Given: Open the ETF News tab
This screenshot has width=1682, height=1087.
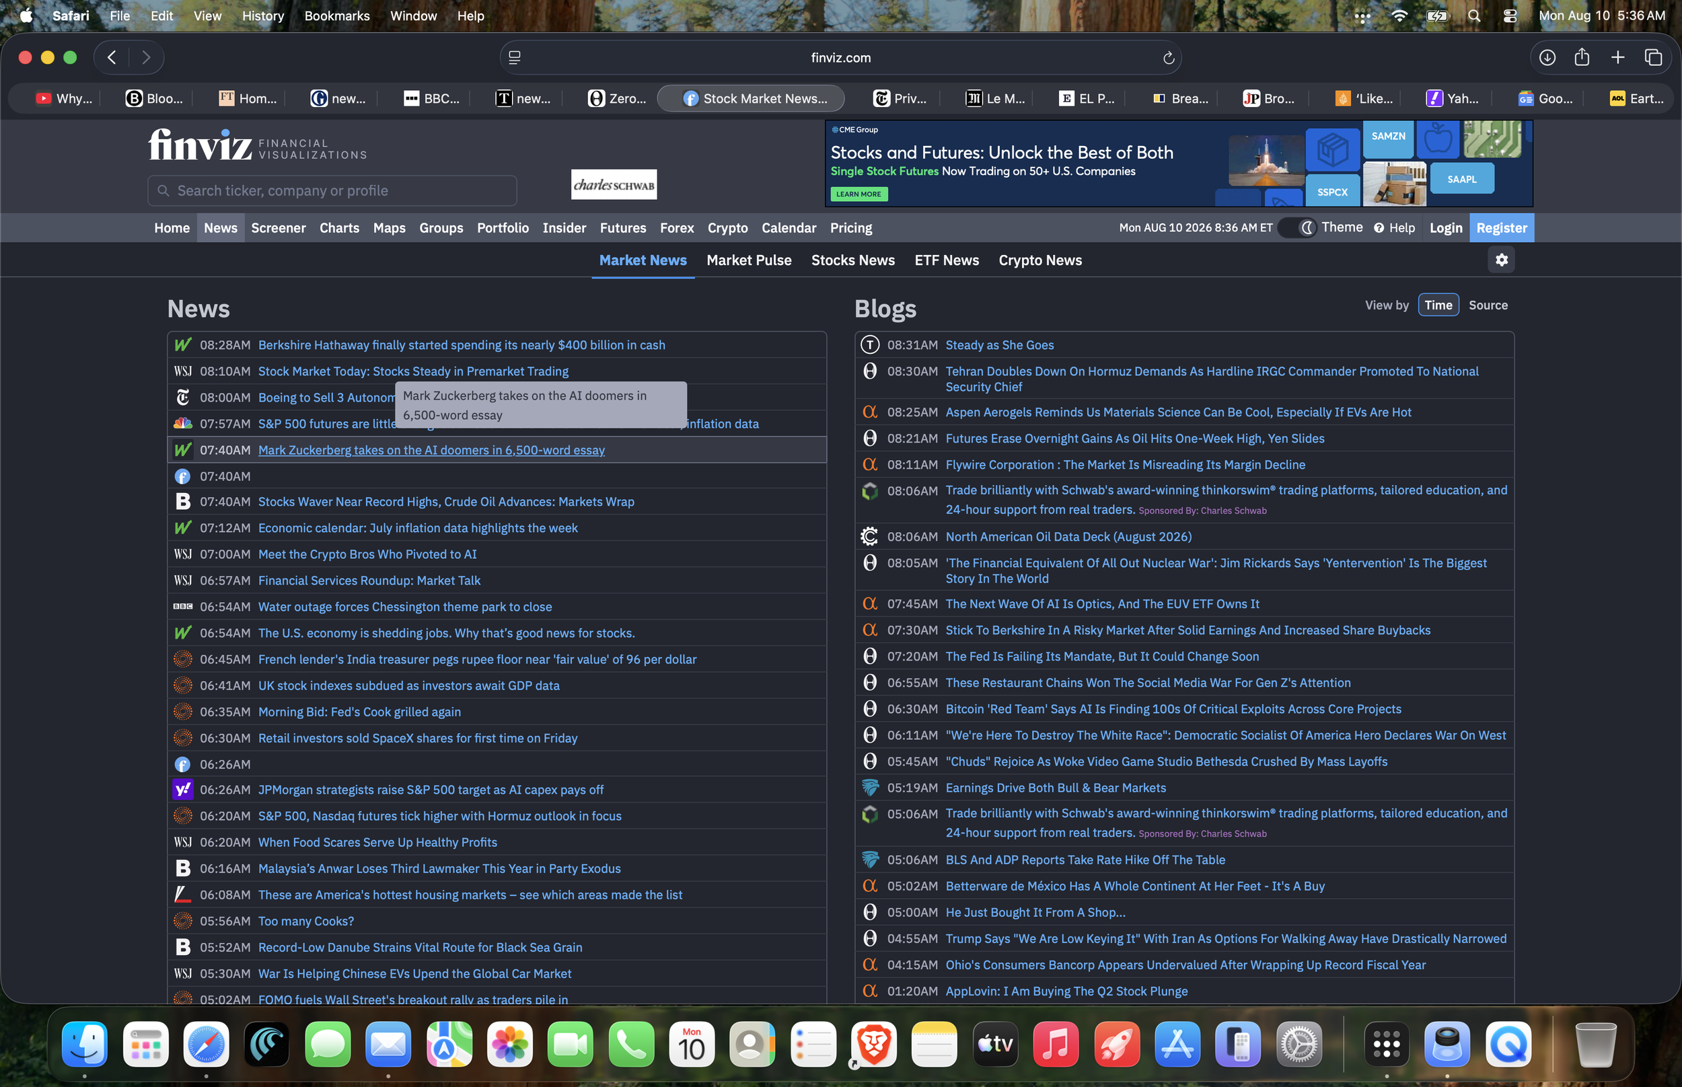Looking at the screenshot, I should click(947, 260).
